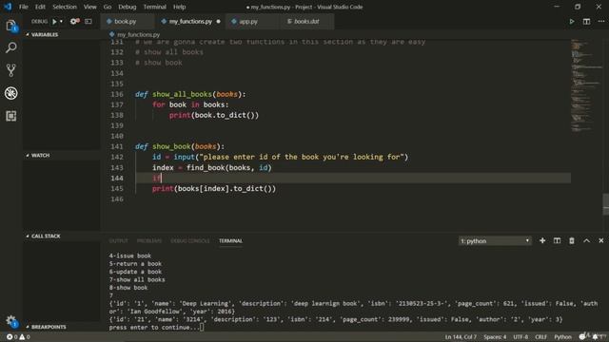This screenshot has height=342, width=609.
Task: Click the editor minimap overview
Action: coord(586,85)
